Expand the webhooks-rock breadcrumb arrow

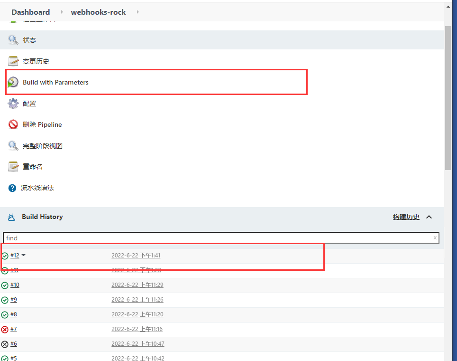tap(138, 12)
